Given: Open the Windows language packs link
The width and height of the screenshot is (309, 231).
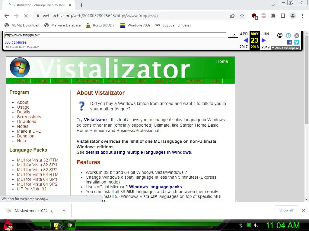Looking at the screenshot, I should click(155, 187).
